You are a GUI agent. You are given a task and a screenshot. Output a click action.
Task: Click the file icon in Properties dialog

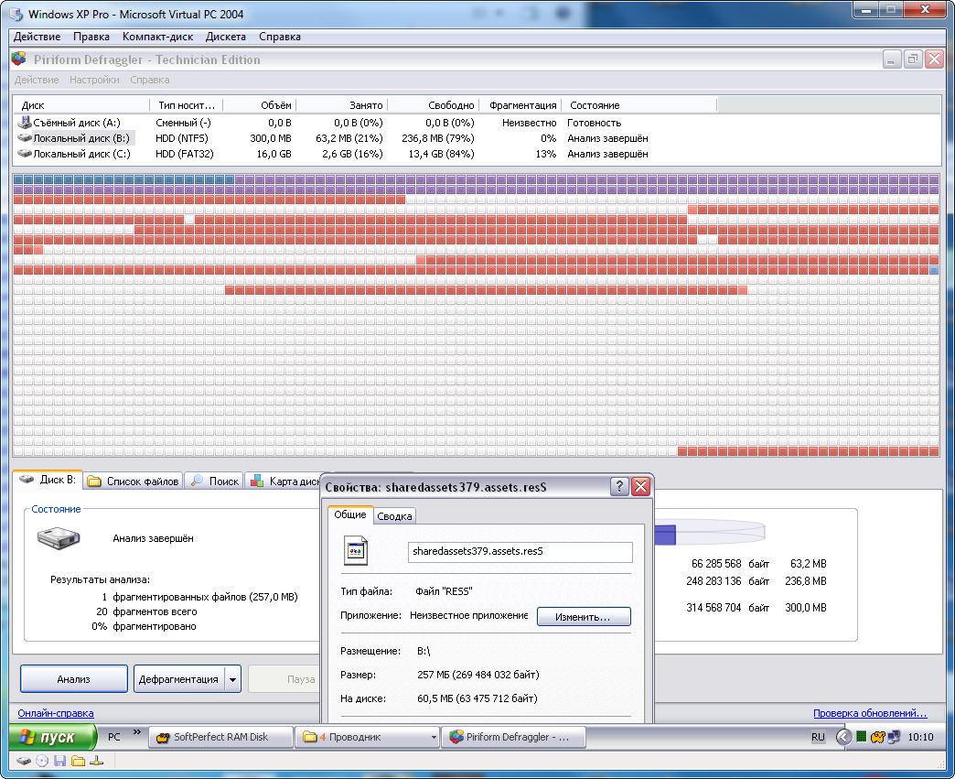356,551
